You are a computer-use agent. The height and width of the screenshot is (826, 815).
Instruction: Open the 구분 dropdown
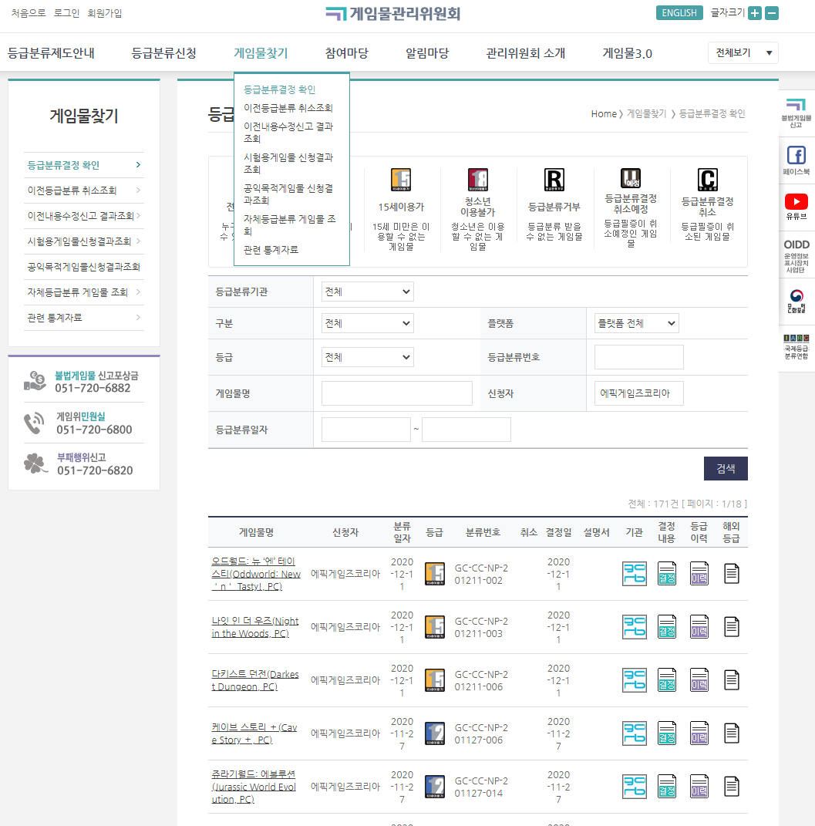pos(368,323)
